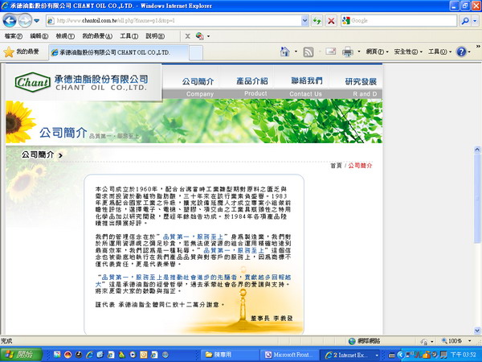Click the gray X toolbar close icon

tap(187, 36)
